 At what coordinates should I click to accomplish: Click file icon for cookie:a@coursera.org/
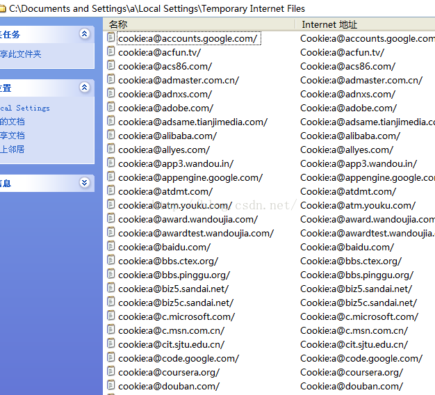[x=111, y=371]
